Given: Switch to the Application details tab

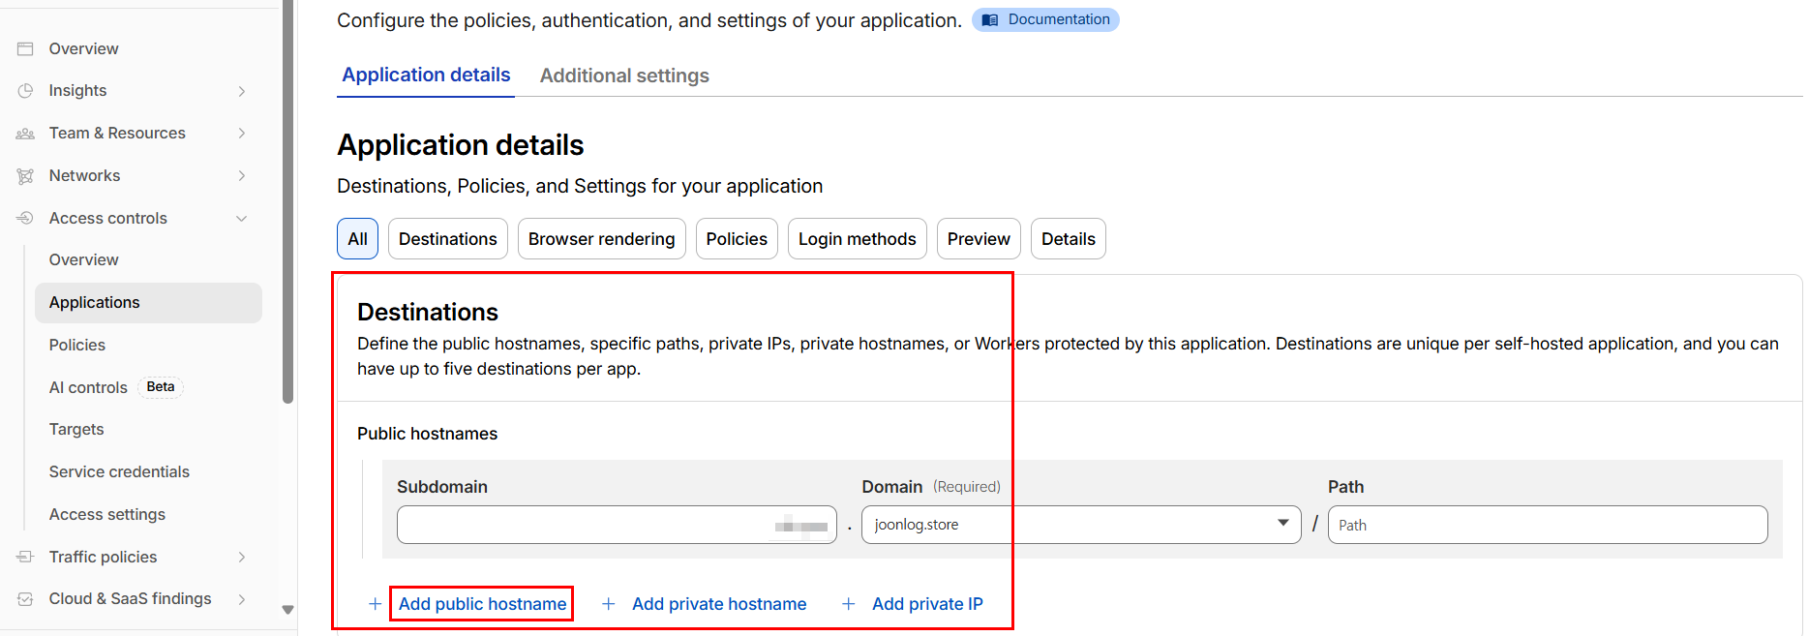Looking at the screenshot, I should pyautogui.click(x=426, y=76).
